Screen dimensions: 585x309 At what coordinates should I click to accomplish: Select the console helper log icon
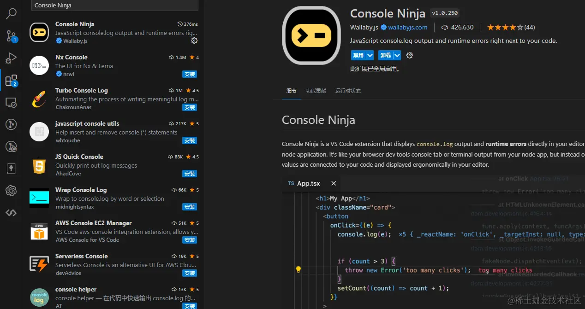(39, 297)
